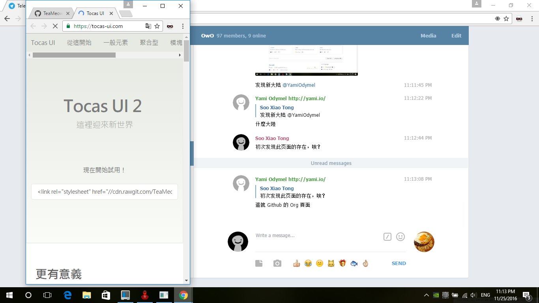This screenshot has height=303, width=539.
Task: Insert the laughing tears emoji
Action: [x=308, y=263]
